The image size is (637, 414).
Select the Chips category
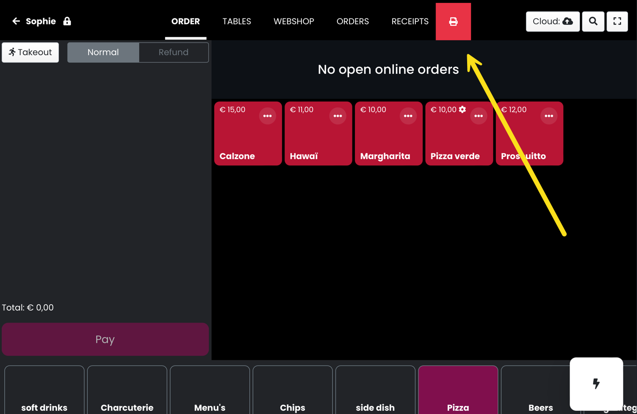(293, 390)
